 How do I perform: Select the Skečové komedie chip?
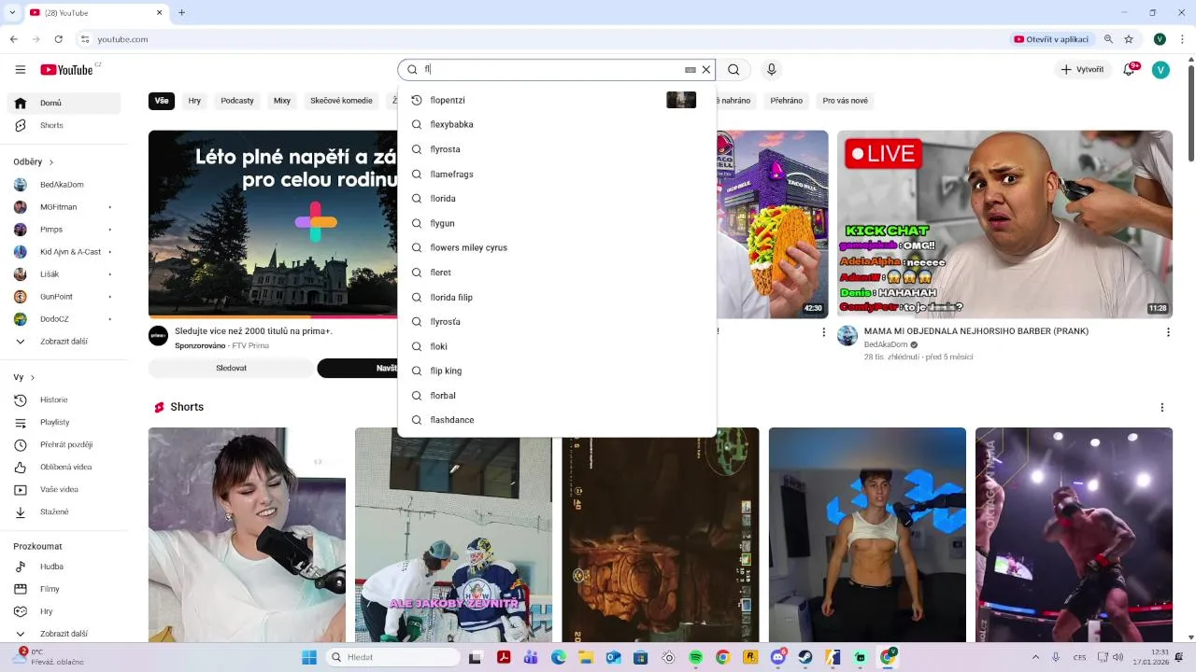click(x=341, y=101)
